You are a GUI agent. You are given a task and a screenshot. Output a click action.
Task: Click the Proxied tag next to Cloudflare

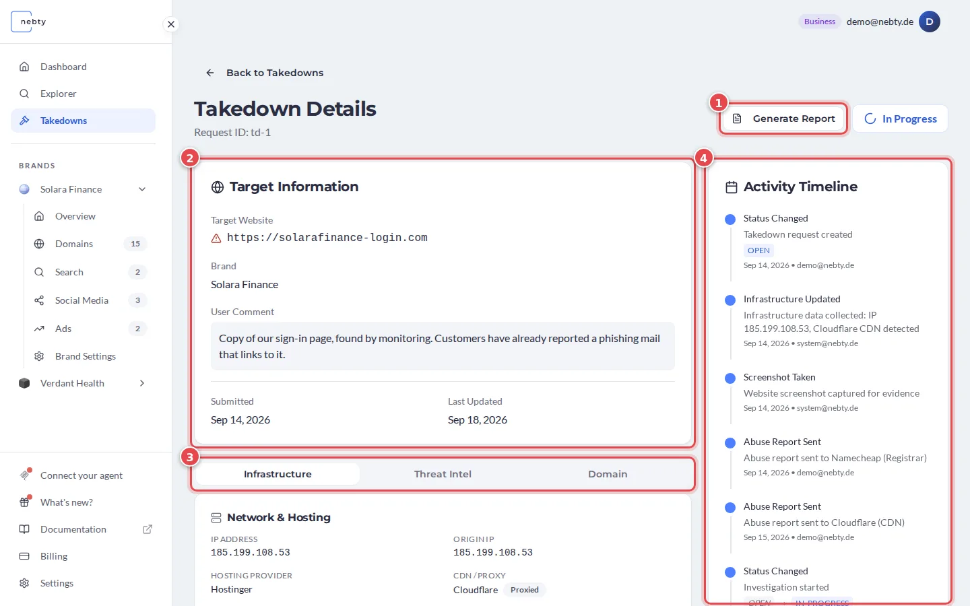[525, 590]
